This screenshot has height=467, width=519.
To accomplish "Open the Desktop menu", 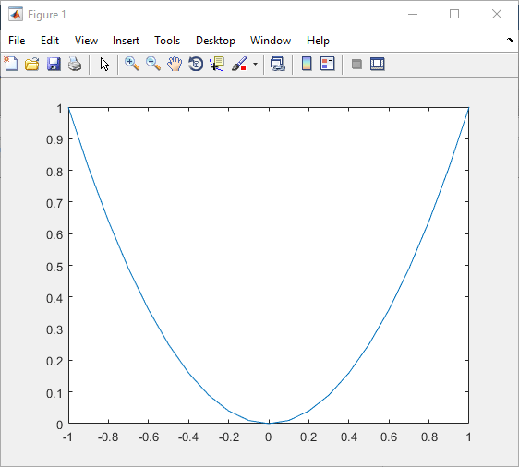I will [x=215, y=41].
